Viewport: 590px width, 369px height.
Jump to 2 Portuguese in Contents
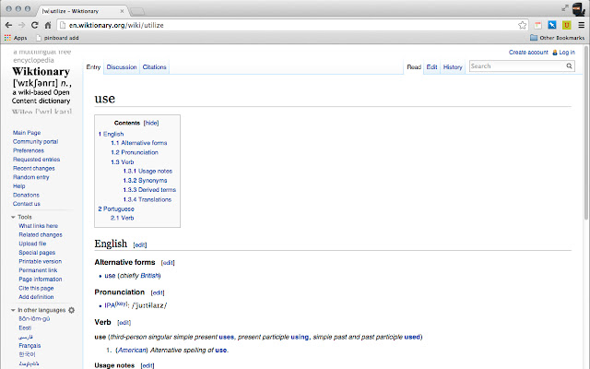point(116,209)
